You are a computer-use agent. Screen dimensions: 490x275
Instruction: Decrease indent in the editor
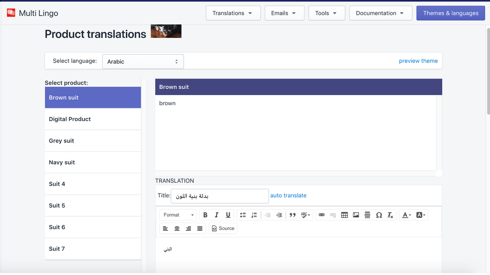(268, 215)
